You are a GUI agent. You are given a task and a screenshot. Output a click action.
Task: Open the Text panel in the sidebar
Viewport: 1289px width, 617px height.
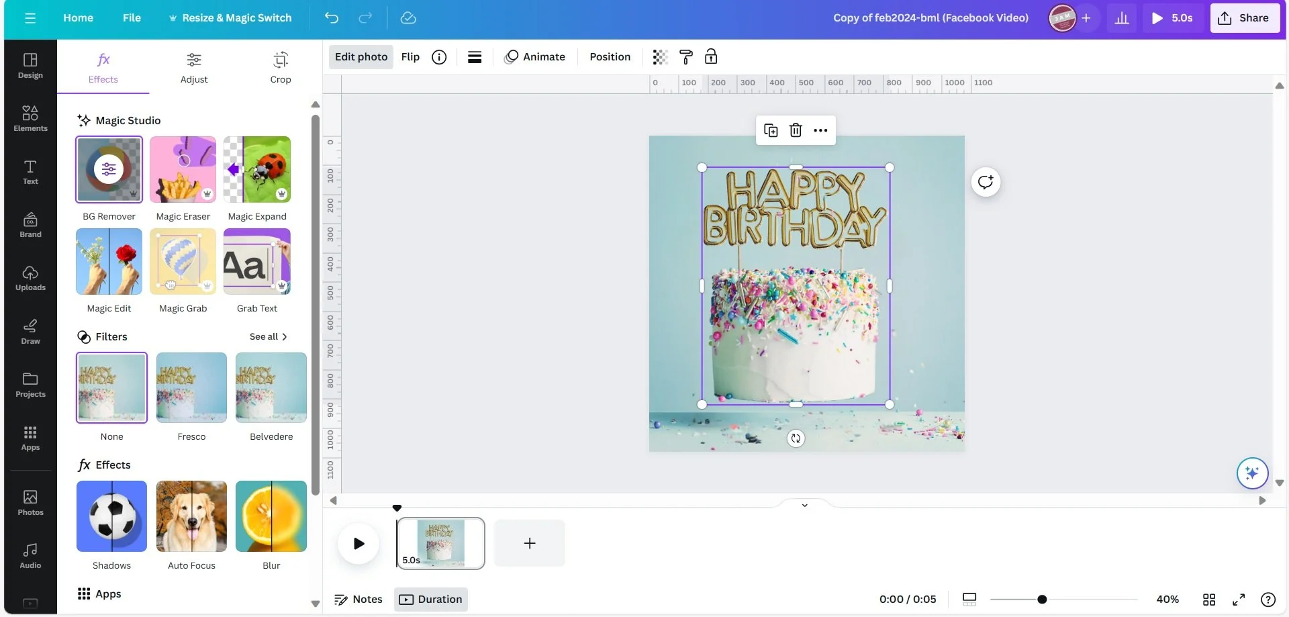click(x=30, y=173)
